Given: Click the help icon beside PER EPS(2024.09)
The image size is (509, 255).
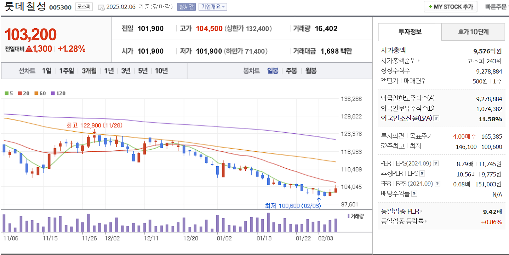Looking at the screenshot, I should click(x=436, y=163).
